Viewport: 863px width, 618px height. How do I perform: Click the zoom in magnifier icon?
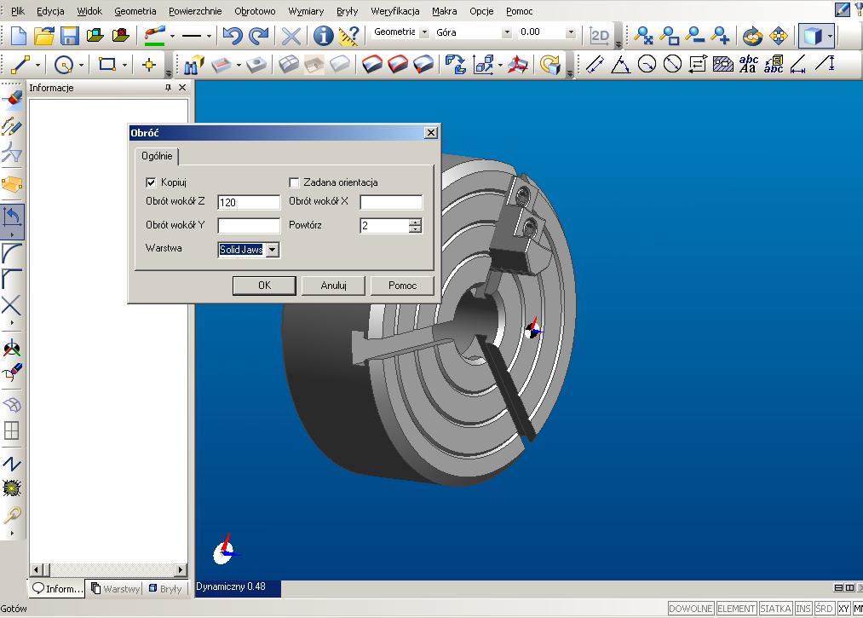click(x=720, y=37)
